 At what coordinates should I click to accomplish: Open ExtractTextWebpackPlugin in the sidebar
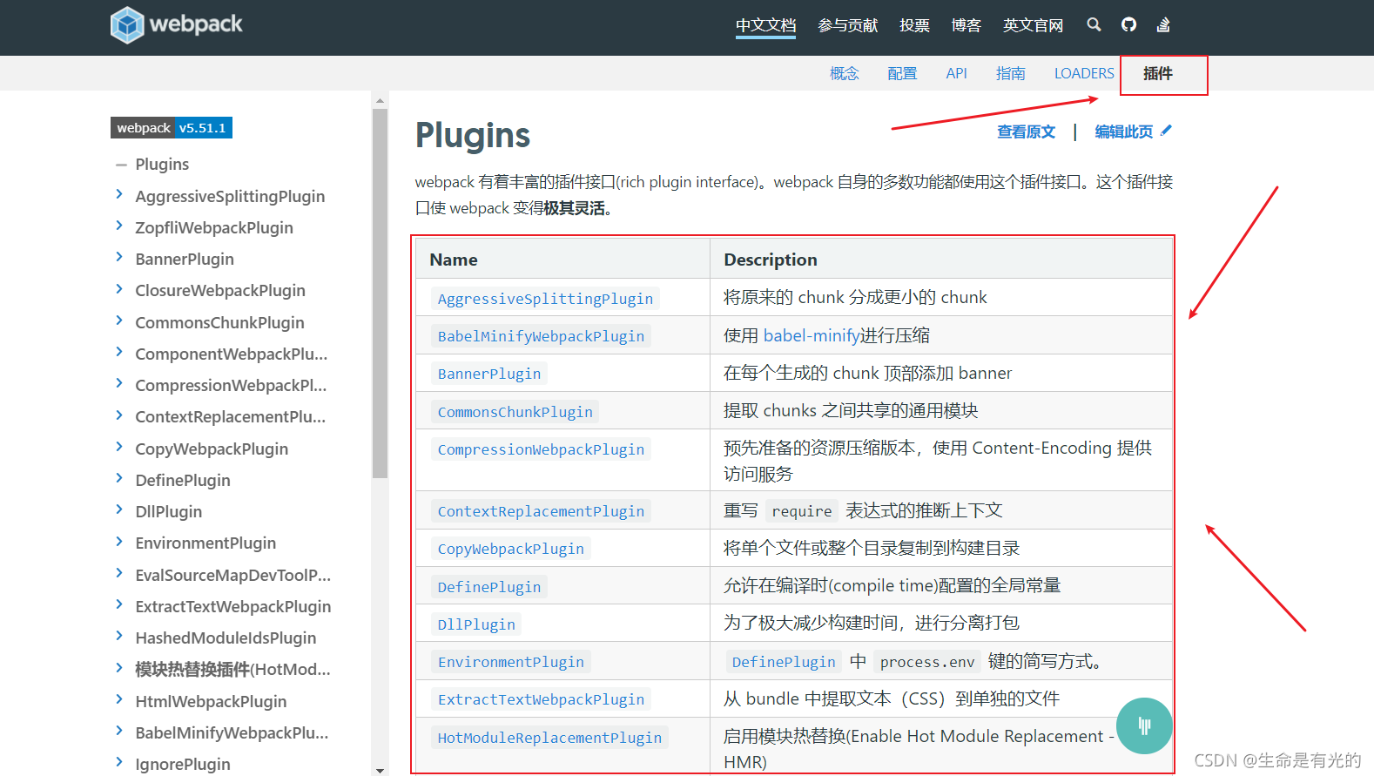(233, 606)
